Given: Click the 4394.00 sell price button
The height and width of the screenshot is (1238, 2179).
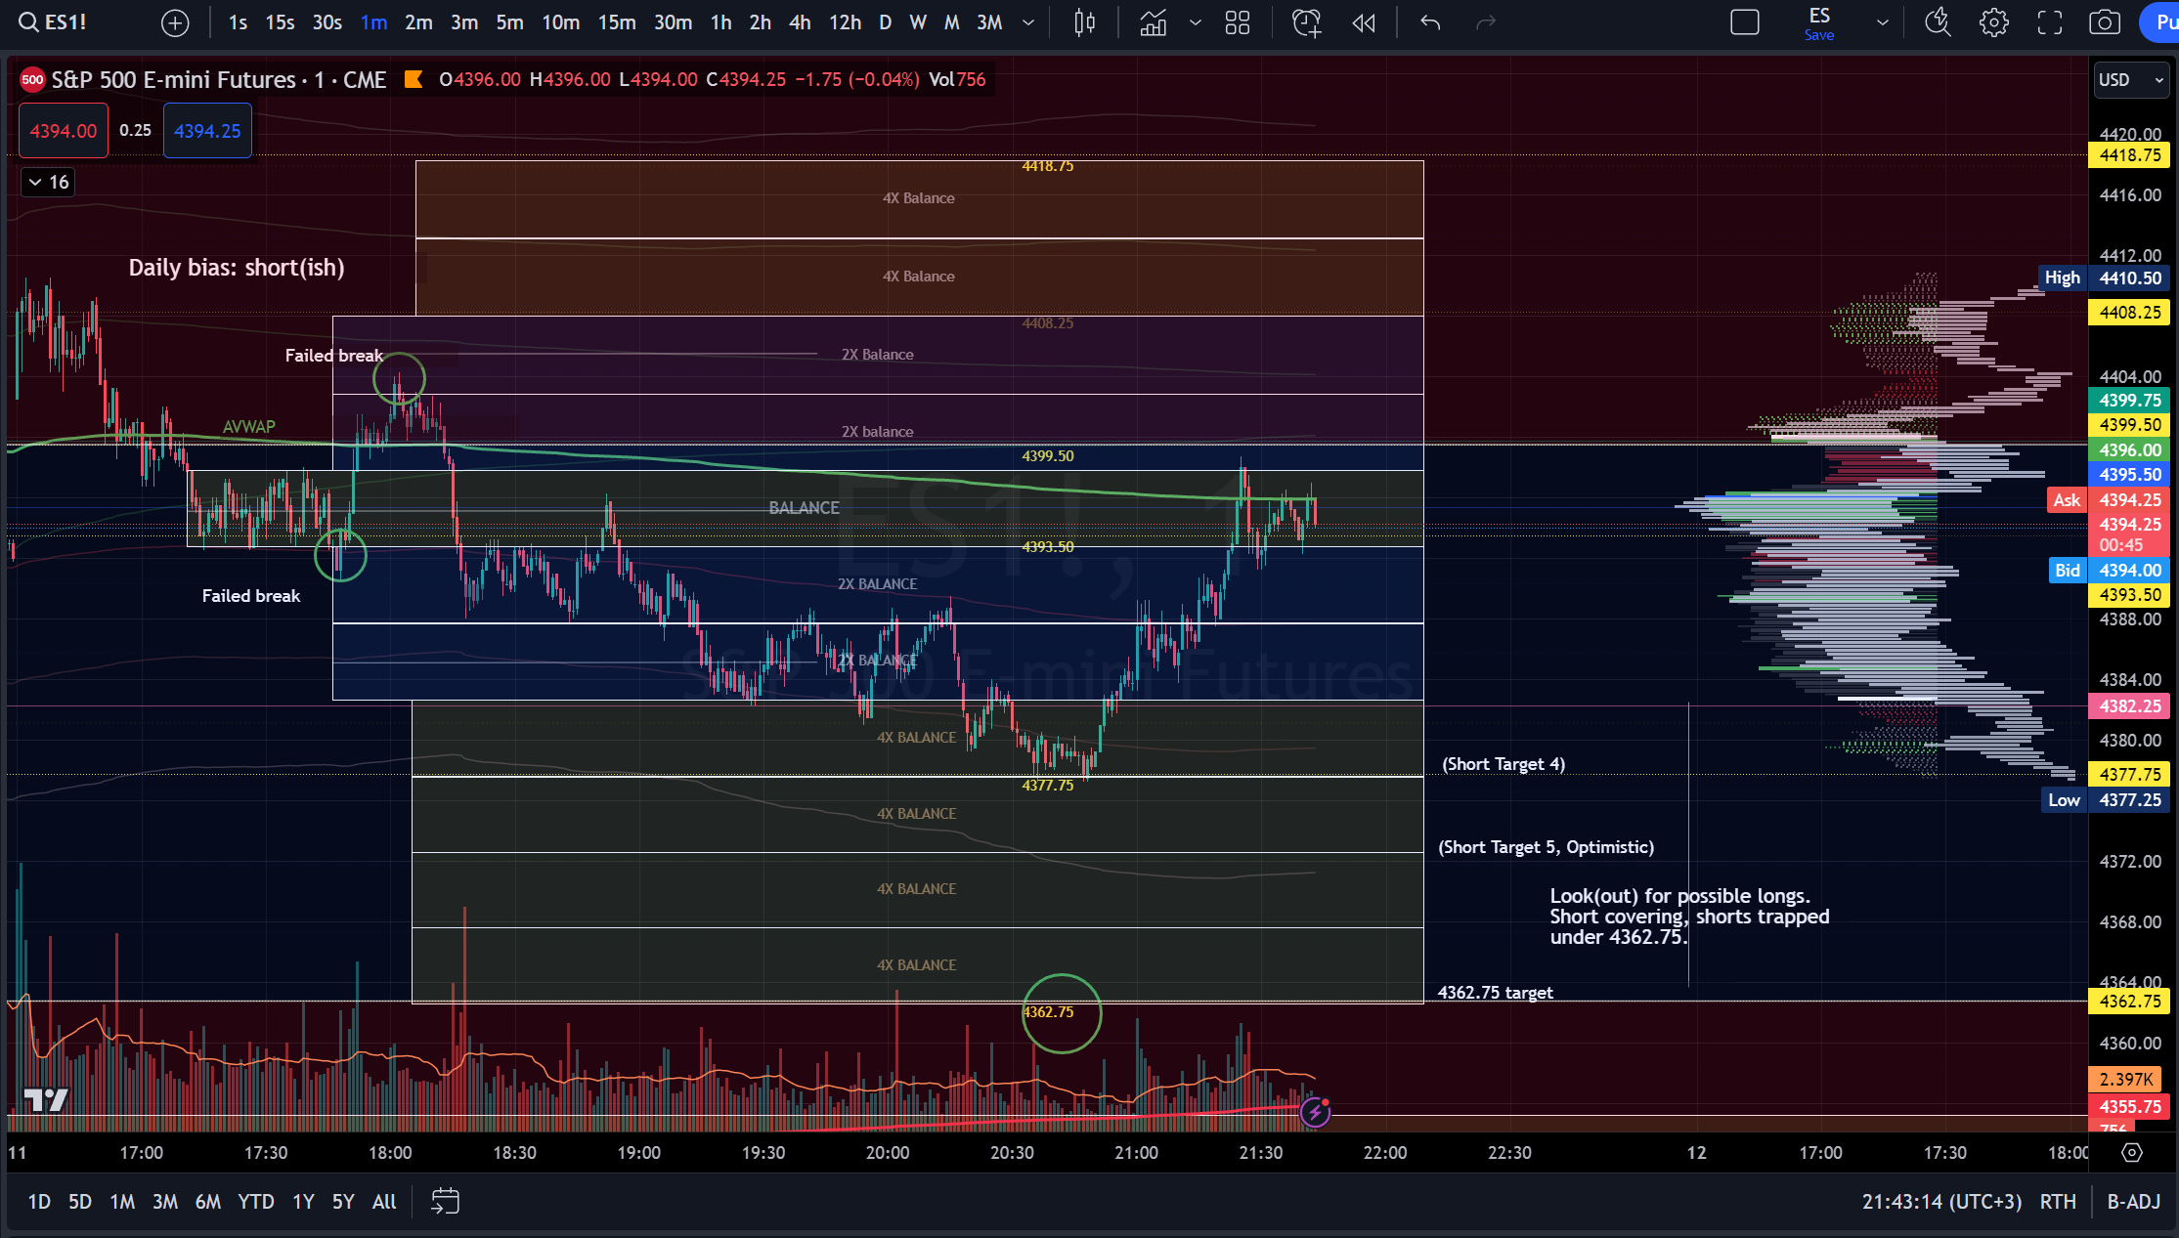Looking at the screenshot, I should [64, 131].
